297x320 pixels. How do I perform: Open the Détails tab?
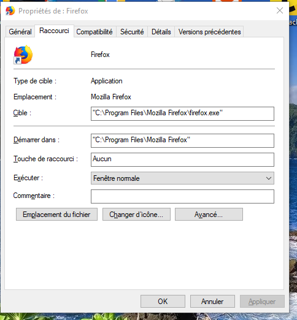click(161, 32)
